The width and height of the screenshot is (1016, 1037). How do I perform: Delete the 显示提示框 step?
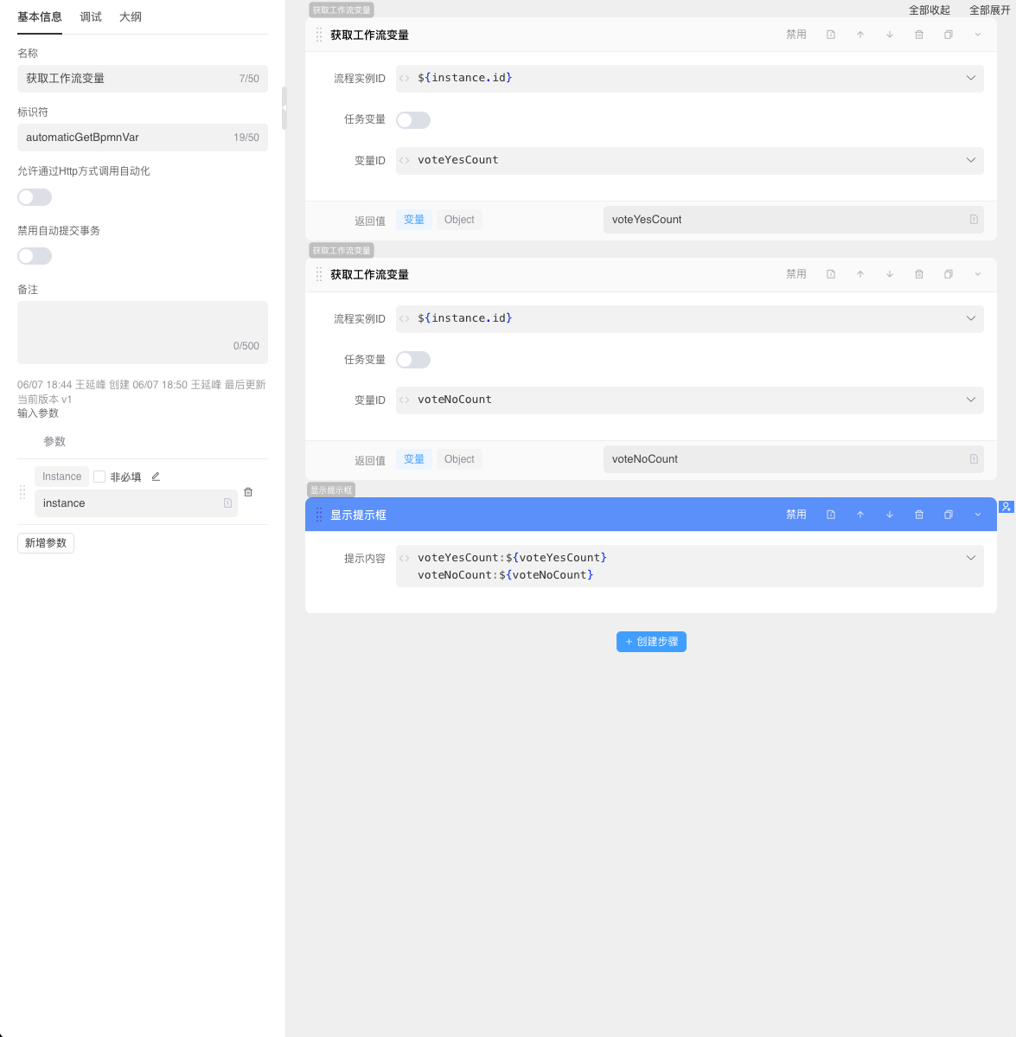click(919, 515)
